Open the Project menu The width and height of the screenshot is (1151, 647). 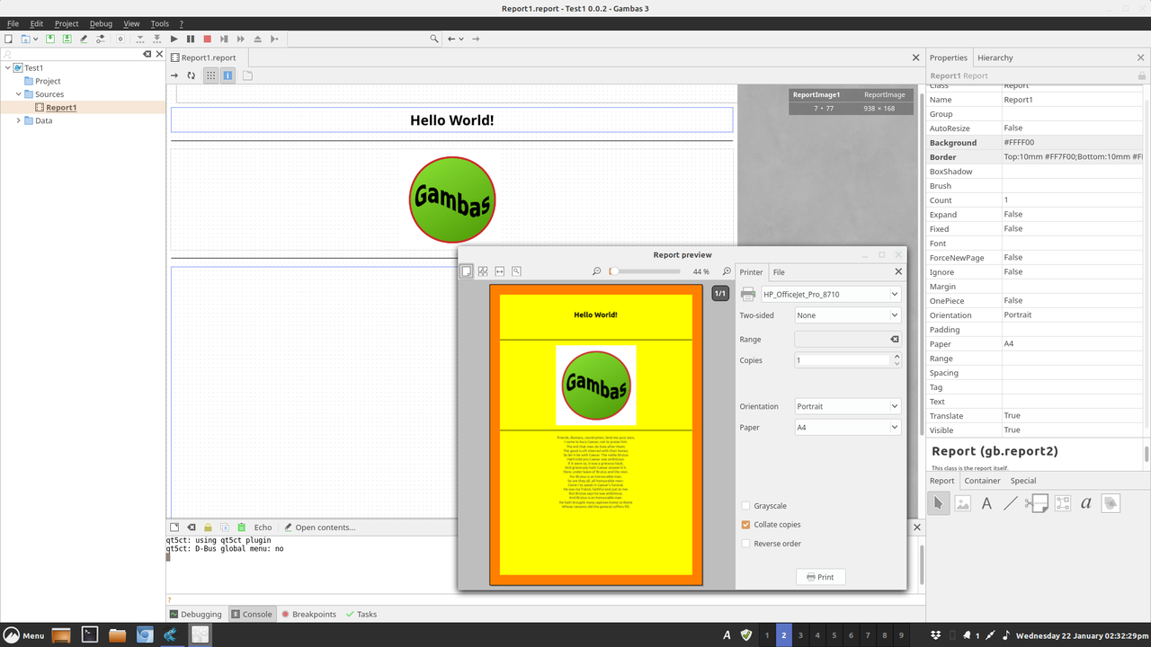pyautogui.click(x=67, y=23)
